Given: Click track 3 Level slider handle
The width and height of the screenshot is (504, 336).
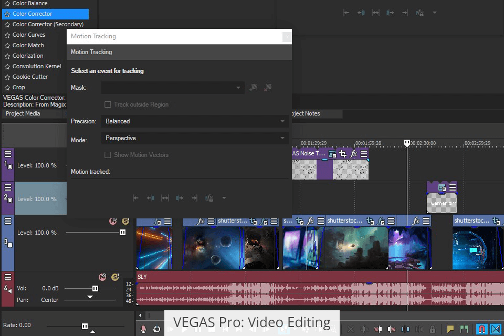Looking at the screenshot, I should pos(122,233).
